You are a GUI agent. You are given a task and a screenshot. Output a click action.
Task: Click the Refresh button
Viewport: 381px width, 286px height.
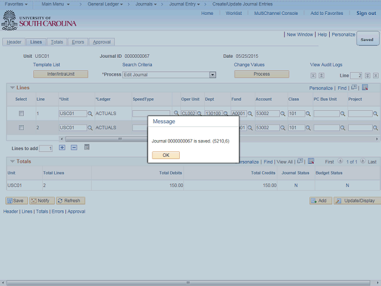pyautogui.click(x=70, y=201)
